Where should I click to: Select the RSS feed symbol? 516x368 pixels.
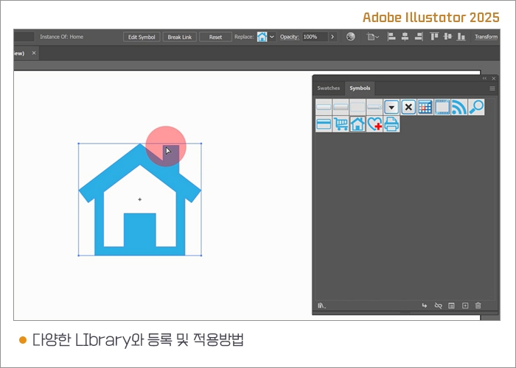pyautogui.click(x=459, y=107)
